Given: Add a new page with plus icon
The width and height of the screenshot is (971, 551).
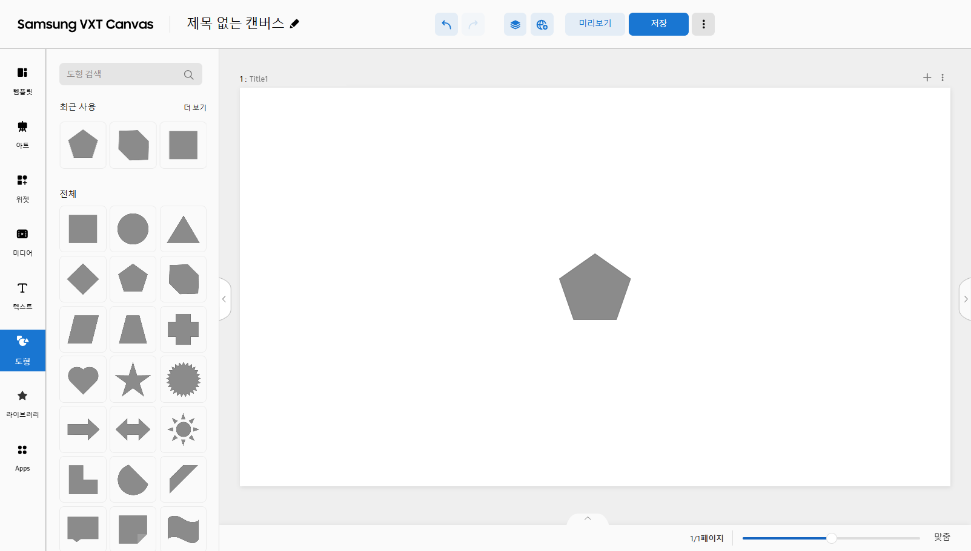Looking at the screenshot, I should [x=927, y=77].
